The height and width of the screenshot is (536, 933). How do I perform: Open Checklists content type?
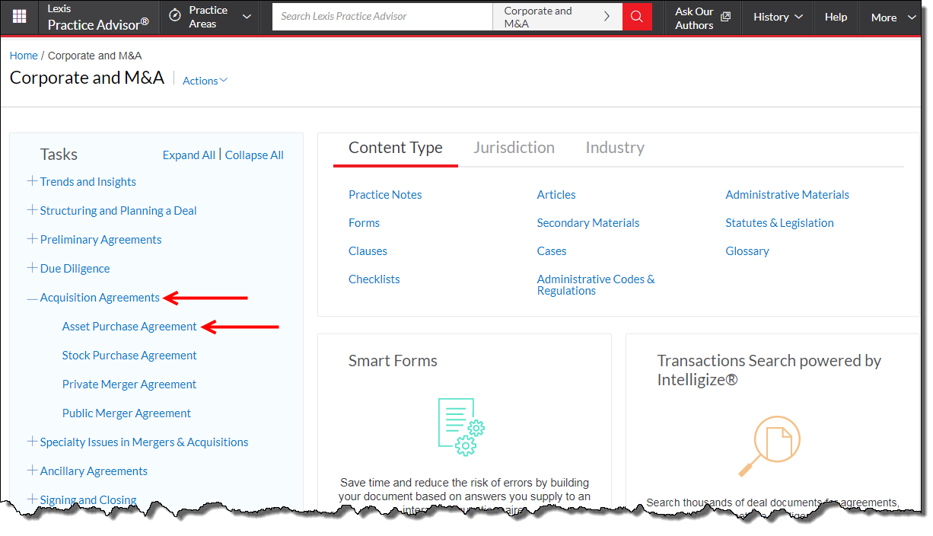(x=374, y=279)
